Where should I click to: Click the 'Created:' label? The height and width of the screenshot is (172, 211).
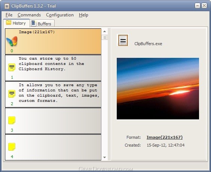click(132, 145)
